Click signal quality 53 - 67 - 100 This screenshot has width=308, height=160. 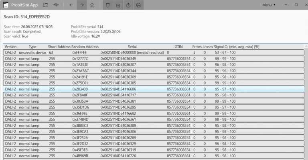[225, 53]
